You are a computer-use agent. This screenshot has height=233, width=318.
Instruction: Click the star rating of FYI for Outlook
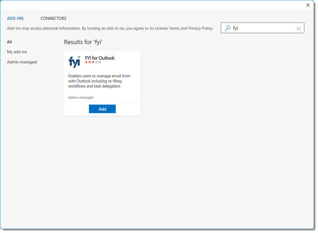point(93,62)
